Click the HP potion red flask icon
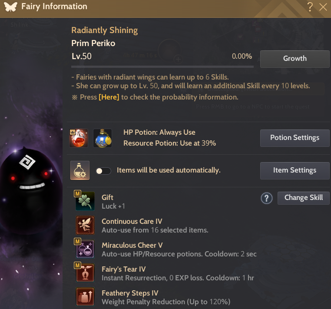 (x=79, y=138)
